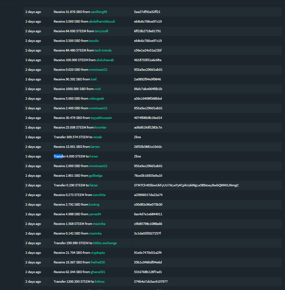Click the gailbelga account link
285x290 pixels.
[96, 175]
